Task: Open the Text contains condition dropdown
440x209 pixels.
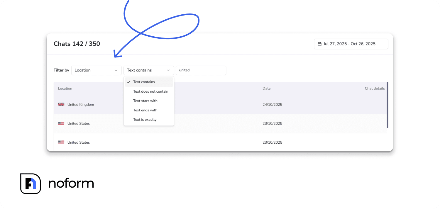Action: click(148, 70)
